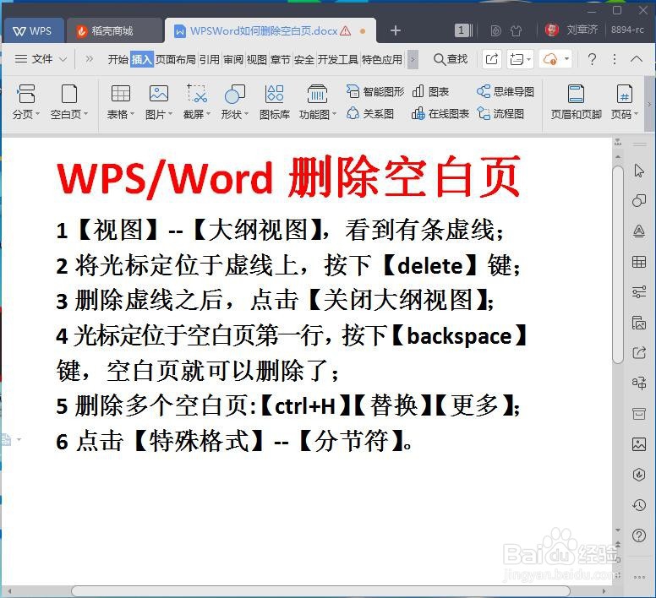Click the table icon in right sidebar
Screen dimensions: 656x598
pos(639,262)
